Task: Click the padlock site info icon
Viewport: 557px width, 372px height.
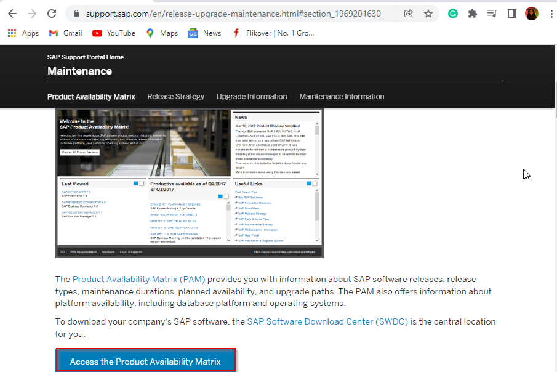Action: pyautogui.click(x=76, y=14)
